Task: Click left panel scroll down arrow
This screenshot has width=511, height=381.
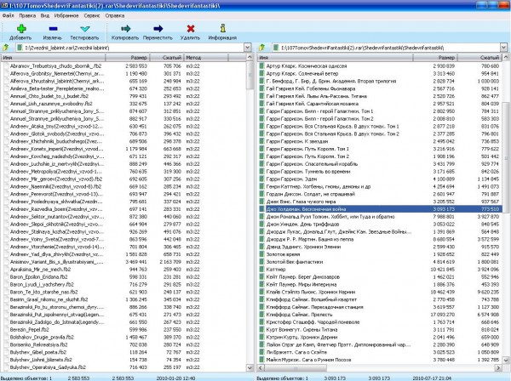Action: point(250,367)
